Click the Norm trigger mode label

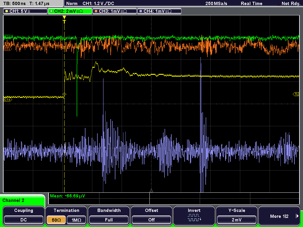coord(72,4)
